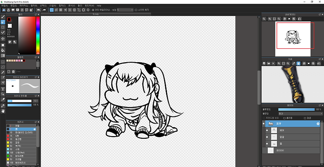Click the highlighted Snap Off icon

(x=52, y=10)
